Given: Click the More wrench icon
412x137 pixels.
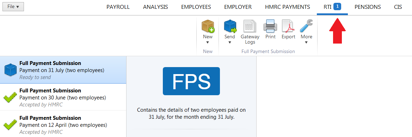Looking at the screenshot, I should click(x=306, y=26).
